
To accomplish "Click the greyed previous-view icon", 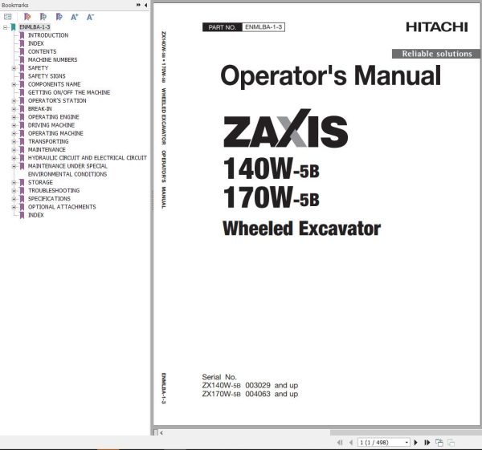I will [451, 442].
